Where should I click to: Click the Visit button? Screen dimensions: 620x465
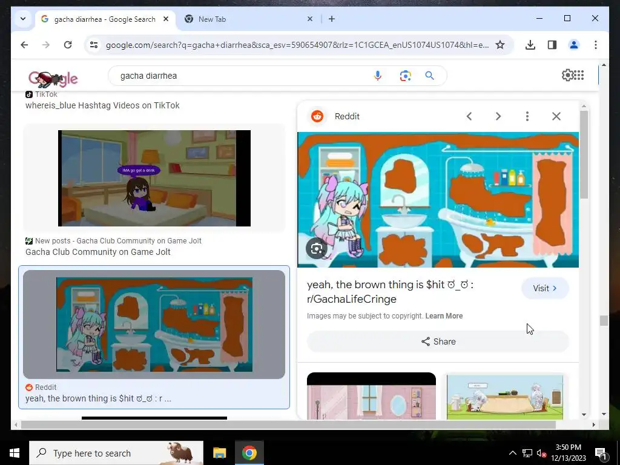(x=545, y=288)
